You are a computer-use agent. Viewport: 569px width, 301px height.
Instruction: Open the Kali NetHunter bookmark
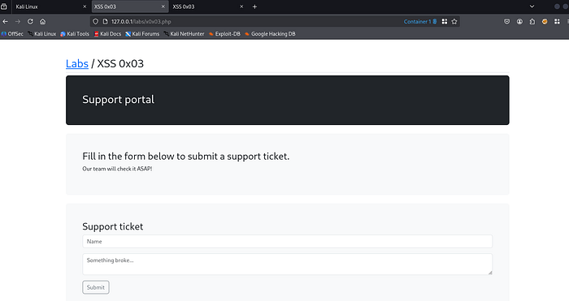click(184, 34)
